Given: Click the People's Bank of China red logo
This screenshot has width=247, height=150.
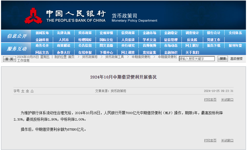Looking at the screenshot, I should click(x=34, y=16).
